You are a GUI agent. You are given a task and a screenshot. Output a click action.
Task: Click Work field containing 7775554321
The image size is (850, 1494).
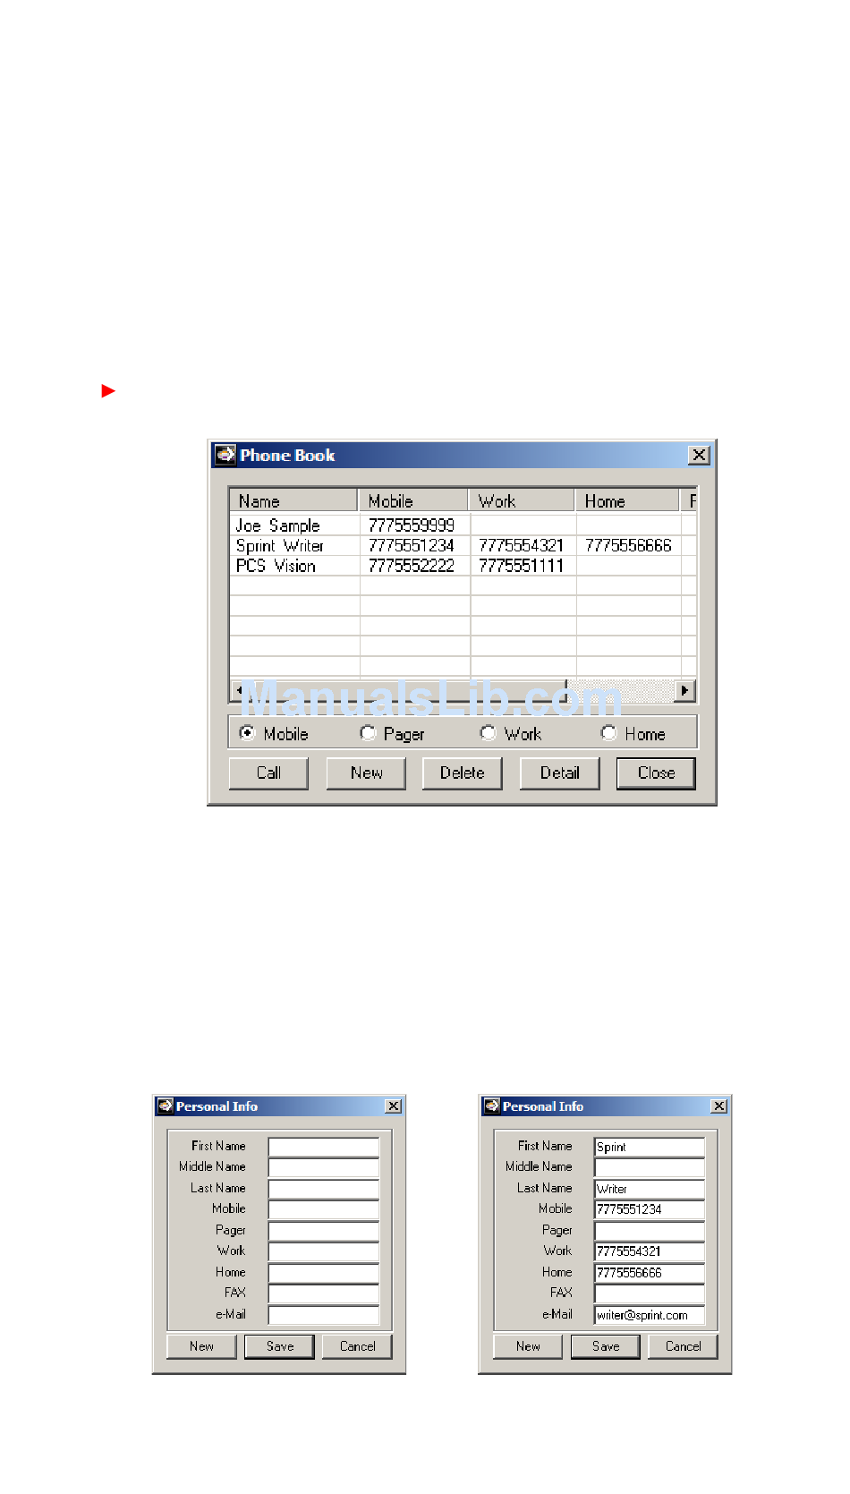pyautogui.click(x=650, y=1251)
